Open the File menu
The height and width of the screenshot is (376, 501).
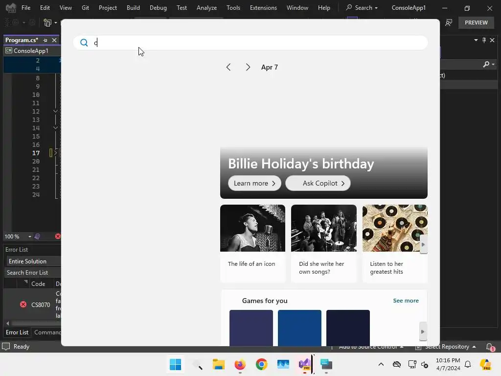click(x=26, y=8)
